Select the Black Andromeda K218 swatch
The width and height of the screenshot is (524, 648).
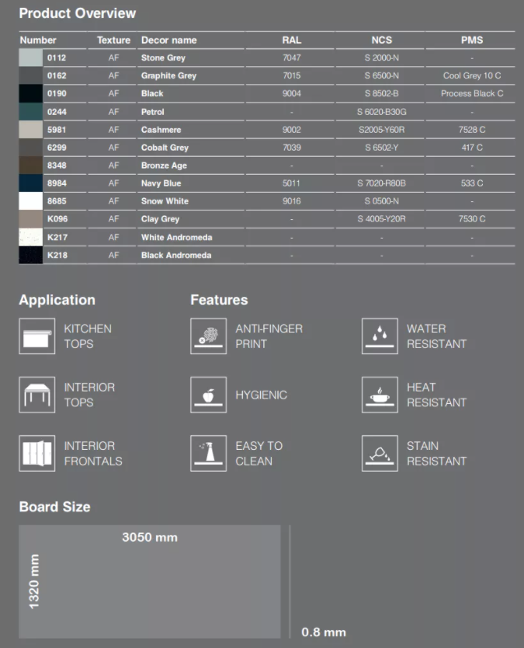pyautogui.click(x=30, y=255)
